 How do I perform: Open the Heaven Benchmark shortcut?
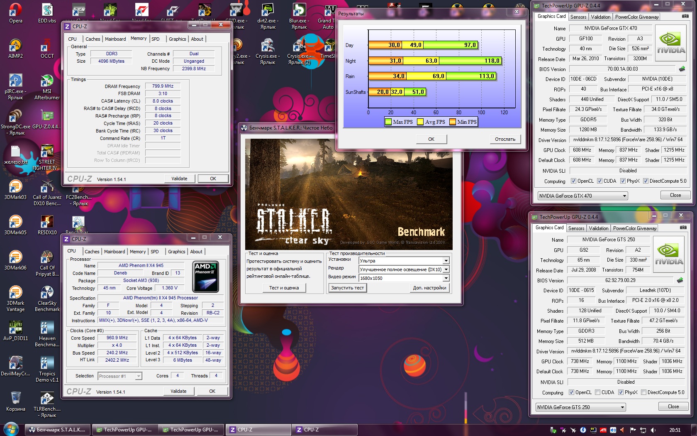47,334
